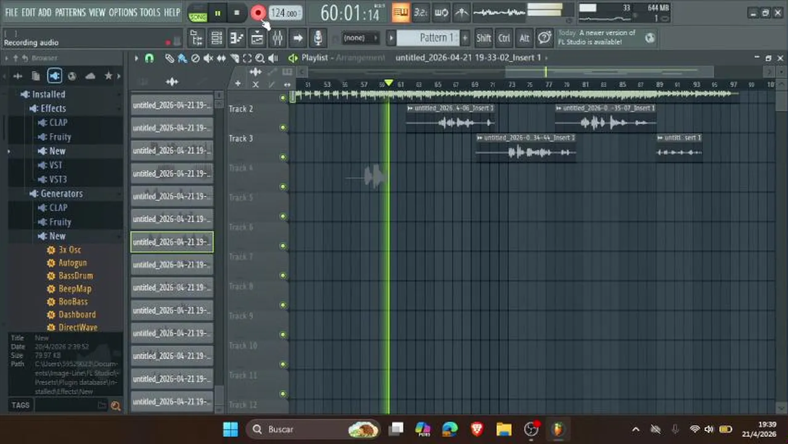Image resolution: width=788 pixels, height=444 pixels.
Task: Click the Alt modifier button
Action: (x=524, y=38)
